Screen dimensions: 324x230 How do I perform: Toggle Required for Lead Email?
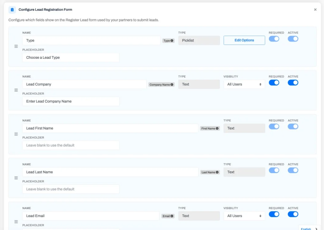click(274, 214)
